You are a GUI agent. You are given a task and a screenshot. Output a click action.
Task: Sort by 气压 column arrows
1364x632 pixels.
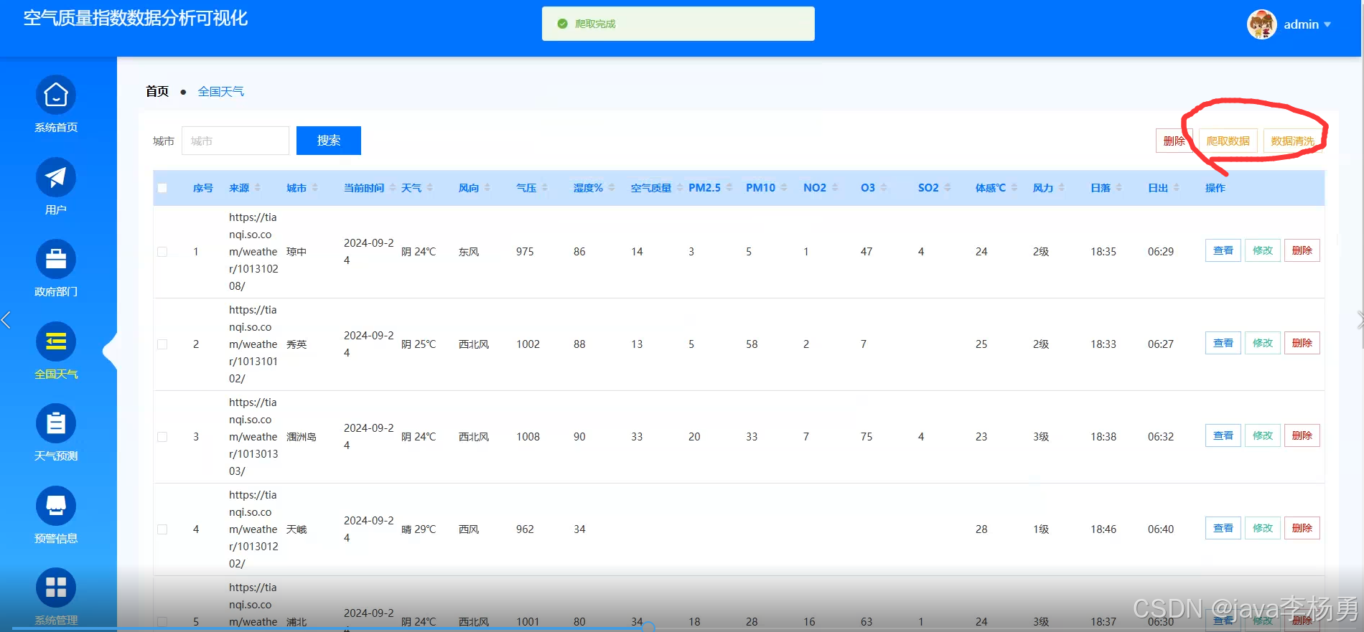pos(544,188)
